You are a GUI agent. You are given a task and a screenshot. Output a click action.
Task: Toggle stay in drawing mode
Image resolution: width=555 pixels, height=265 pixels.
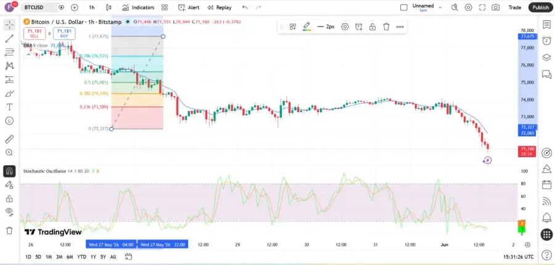point(9,185)
